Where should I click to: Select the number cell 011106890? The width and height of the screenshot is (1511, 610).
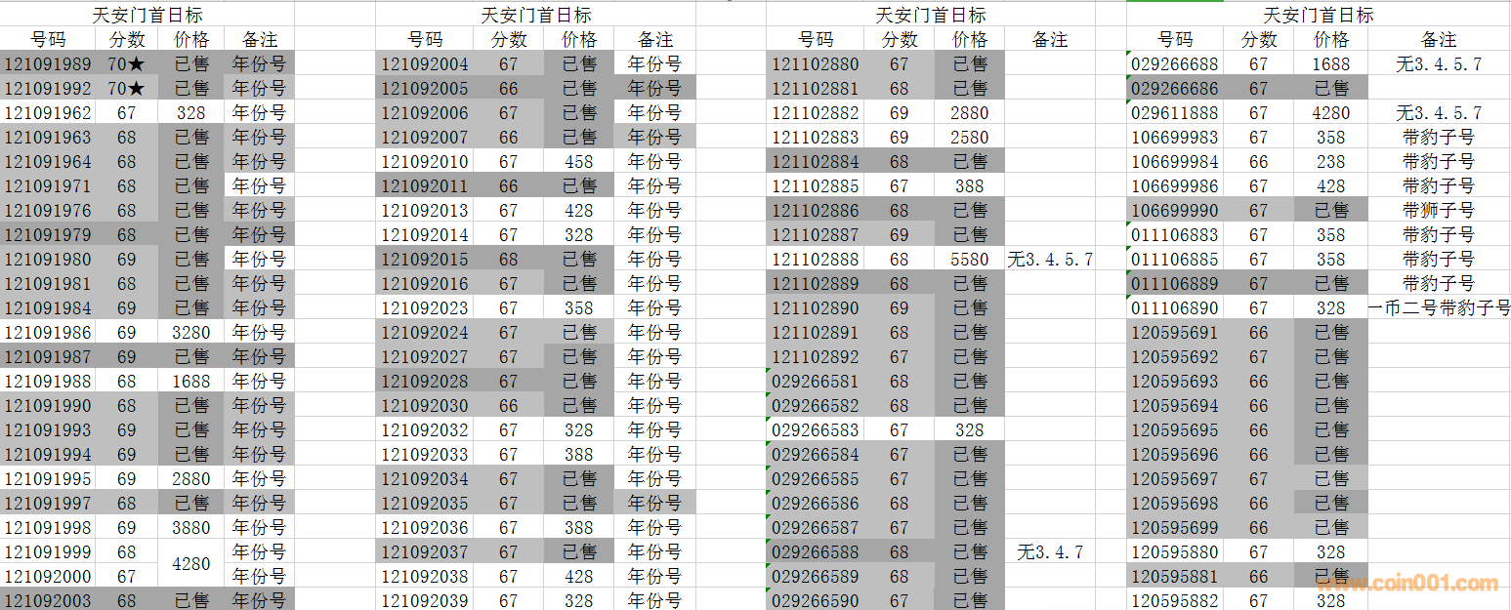coord(1174,308)
